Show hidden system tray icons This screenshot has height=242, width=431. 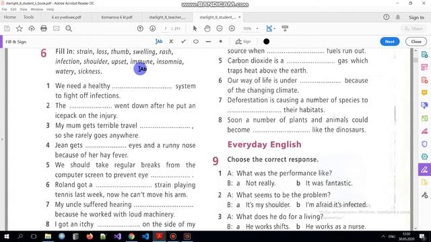(x=383, y=236)
